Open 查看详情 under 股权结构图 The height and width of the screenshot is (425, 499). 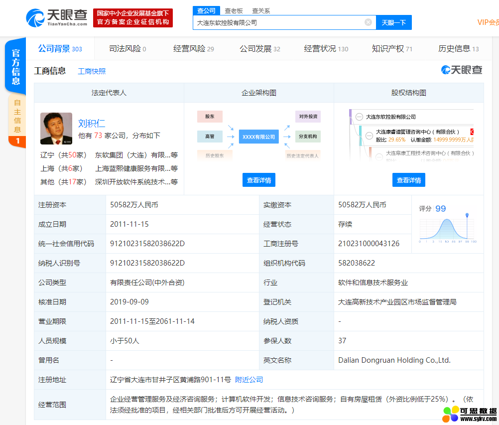point(408,180)
